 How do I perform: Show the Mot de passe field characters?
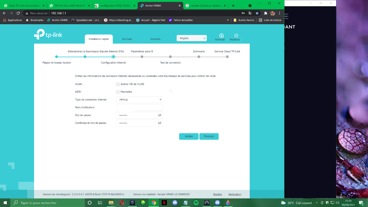click(x=159, y=115)
